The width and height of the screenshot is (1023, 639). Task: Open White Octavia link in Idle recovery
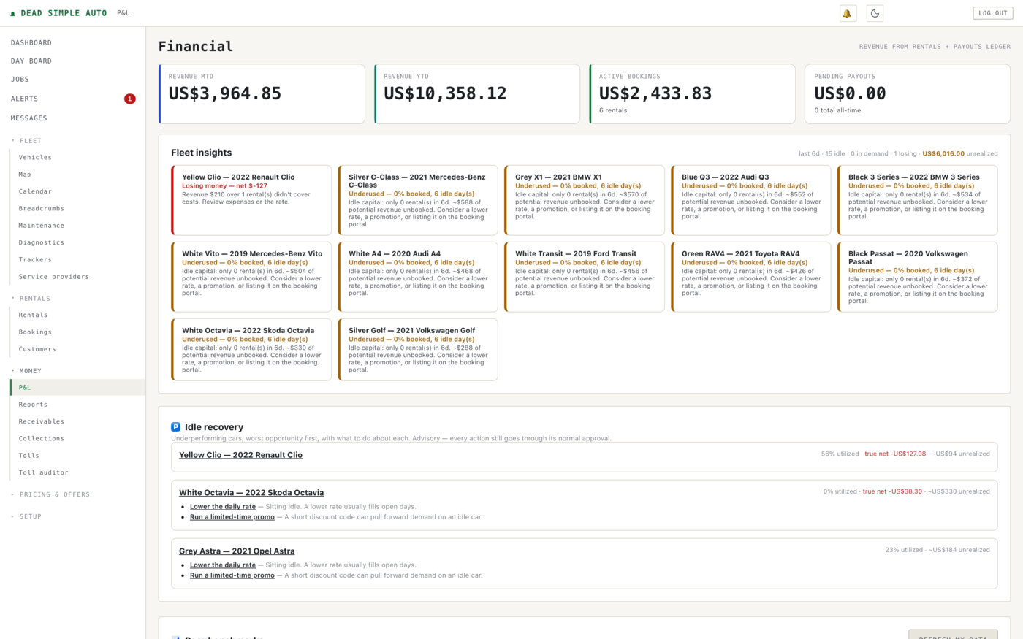coord(251,493)
